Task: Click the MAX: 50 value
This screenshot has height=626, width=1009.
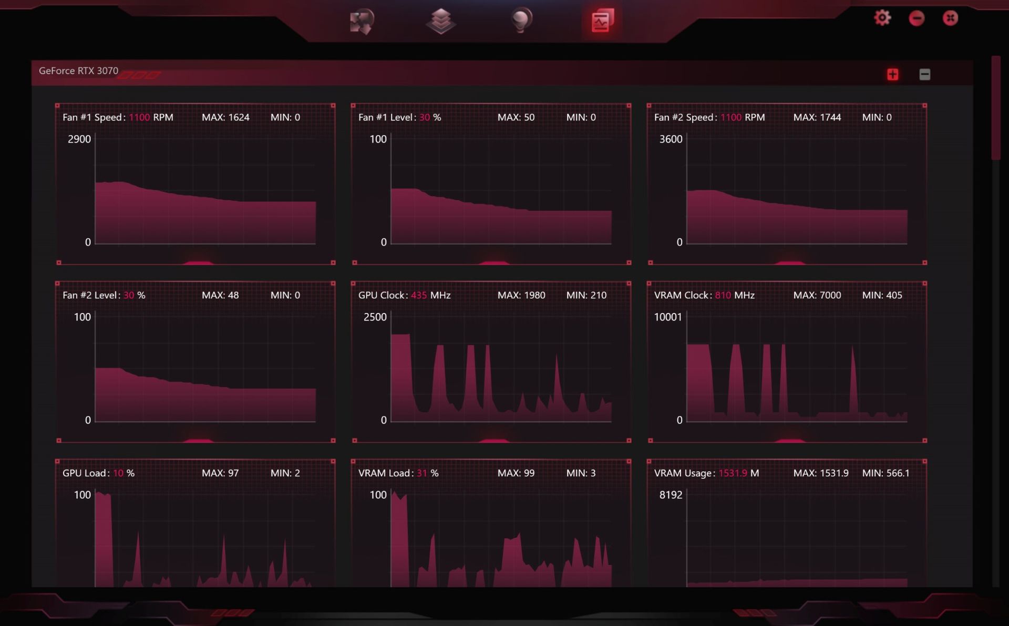Action: point(516,118)
